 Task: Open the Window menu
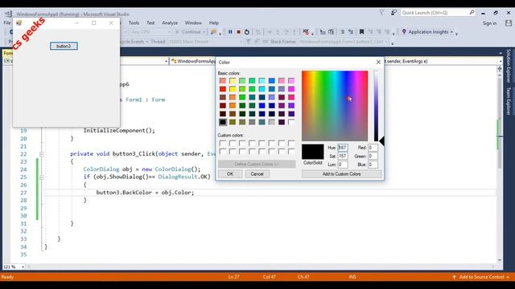click(193, 23)
